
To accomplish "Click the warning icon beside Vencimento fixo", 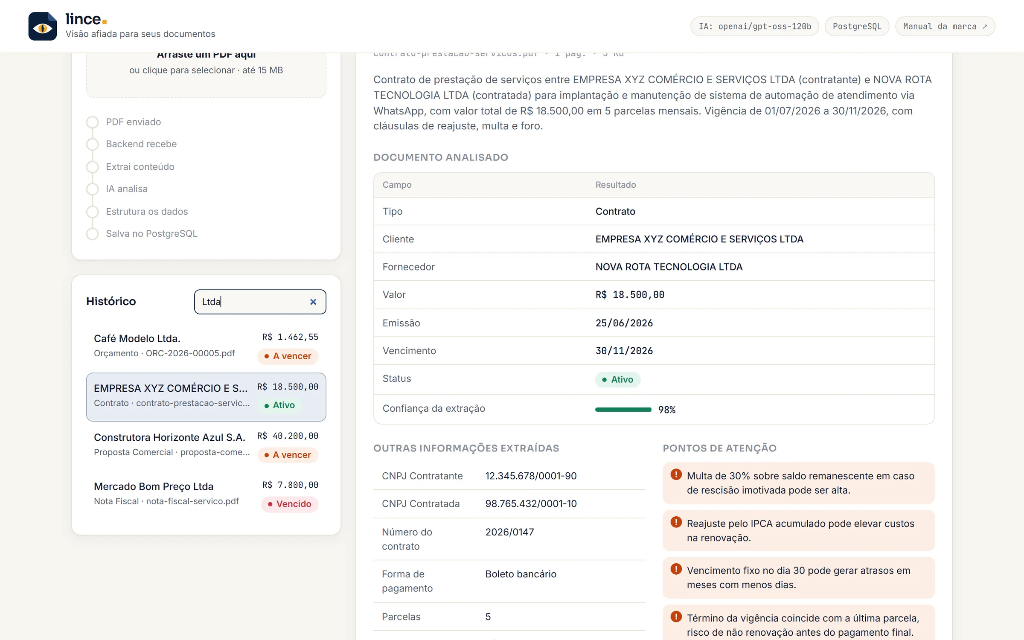I will pyautogui.click(x=676, y=569).
